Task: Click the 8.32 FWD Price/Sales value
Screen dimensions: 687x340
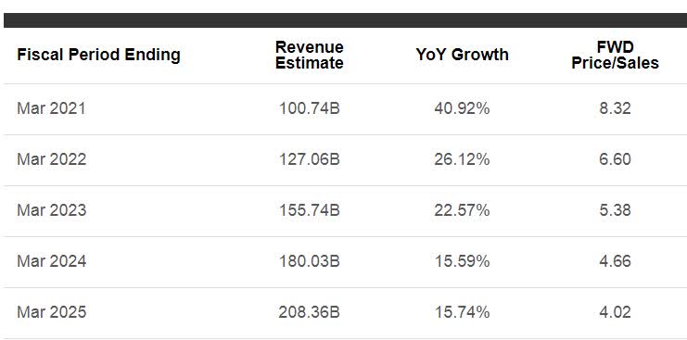Action: pos(615,108)
